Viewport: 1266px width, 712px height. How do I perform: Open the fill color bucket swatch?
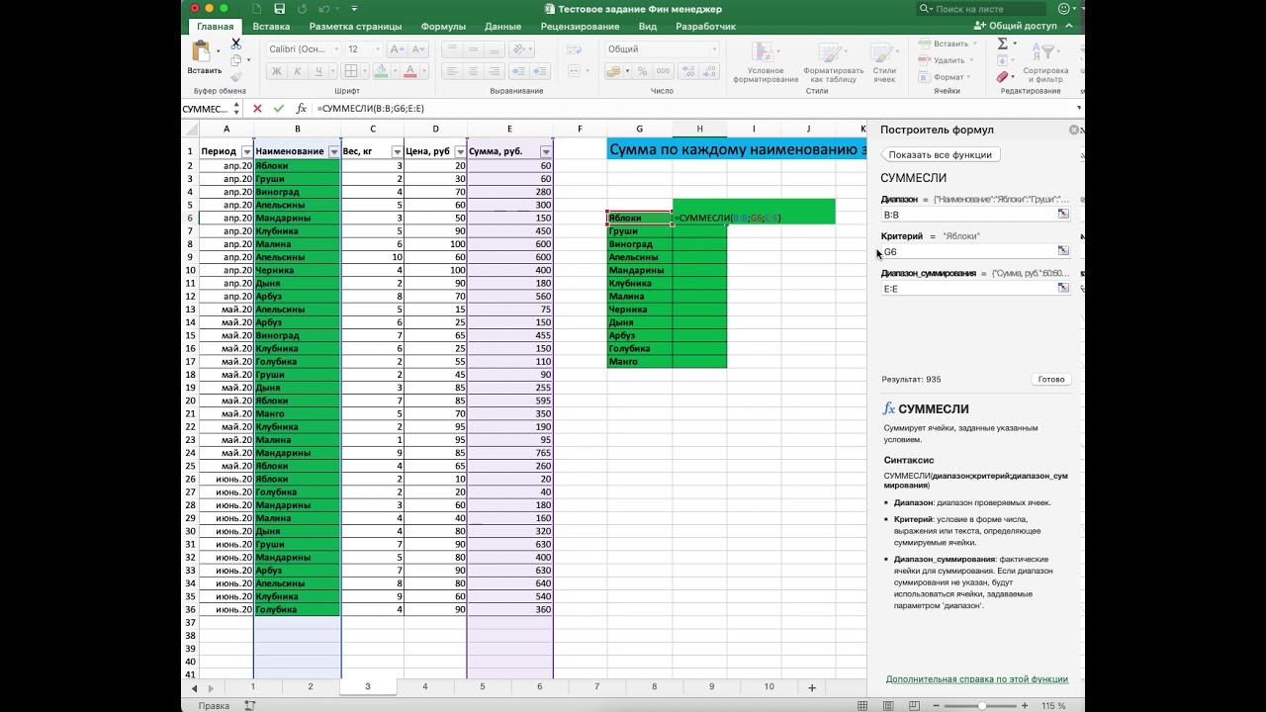381,71
